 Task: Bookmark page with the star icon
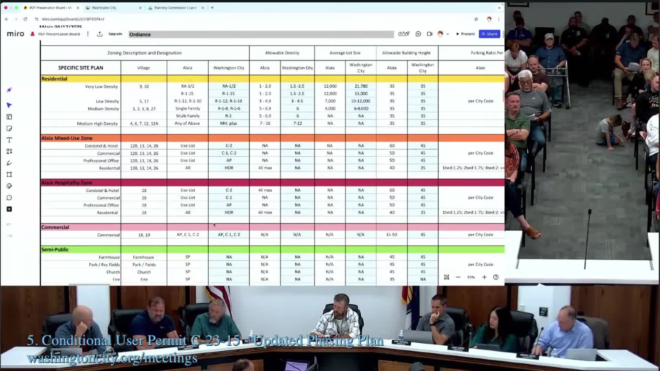click(x=476, y=19)
